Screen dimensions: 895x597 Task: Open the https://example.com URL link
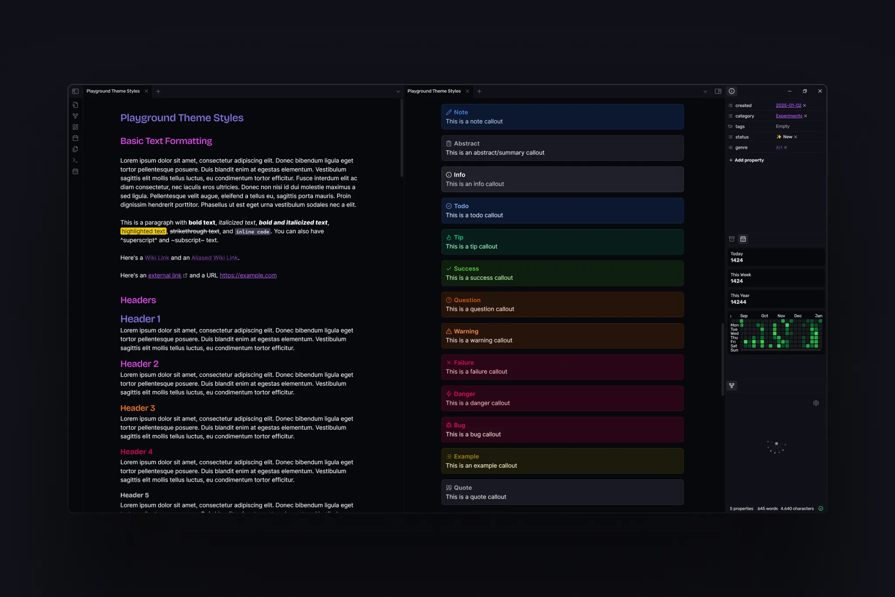(x=248, y=276)
